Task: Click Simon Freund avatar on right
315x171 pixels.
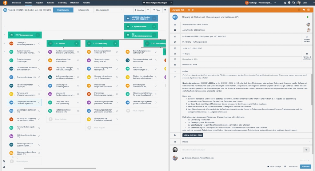Action: 308,25
